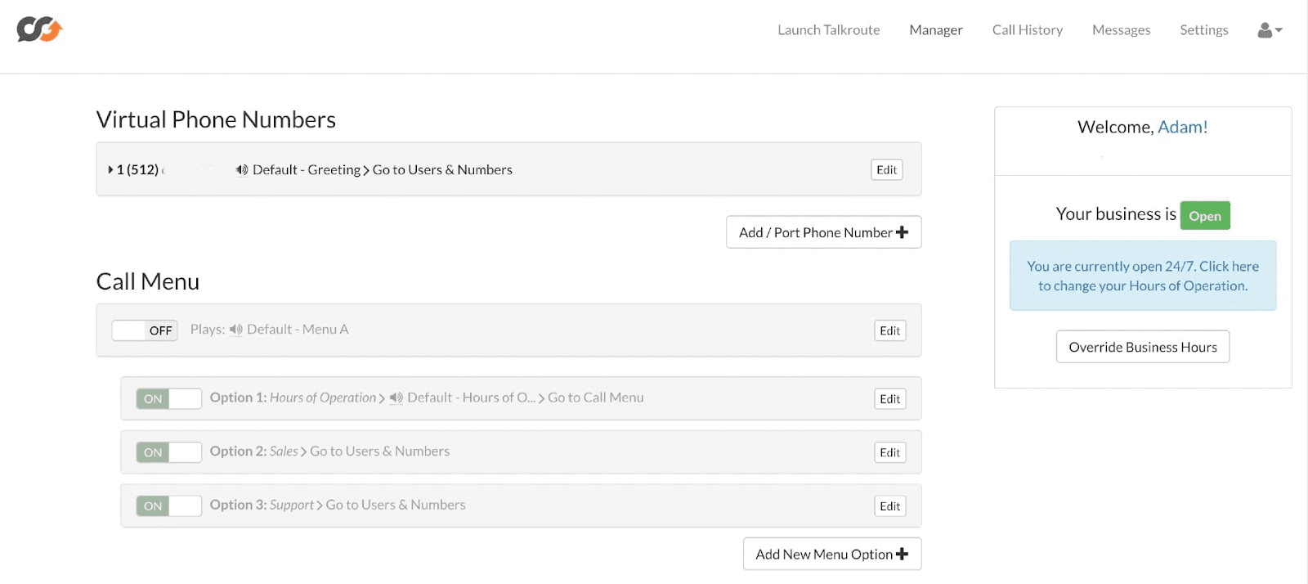Viewport: 1308px width, 584px height.
Task: Click speaker icon in Option 1 row
Action: pos(396,398)
